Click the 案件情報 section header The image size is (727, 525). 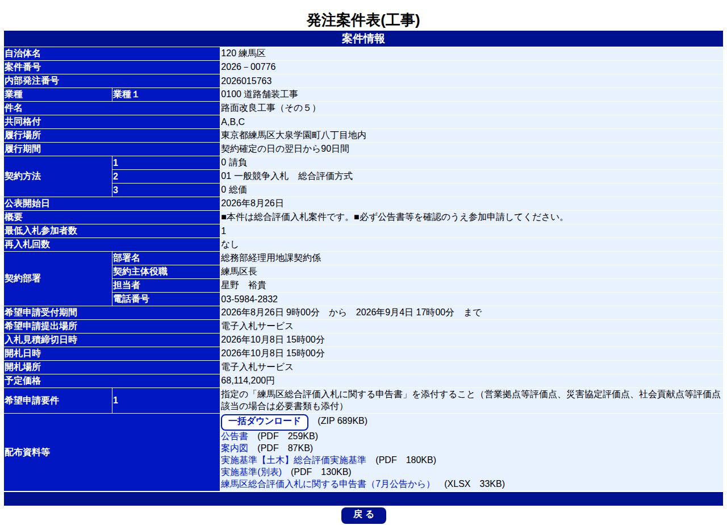tap(363, 39)
